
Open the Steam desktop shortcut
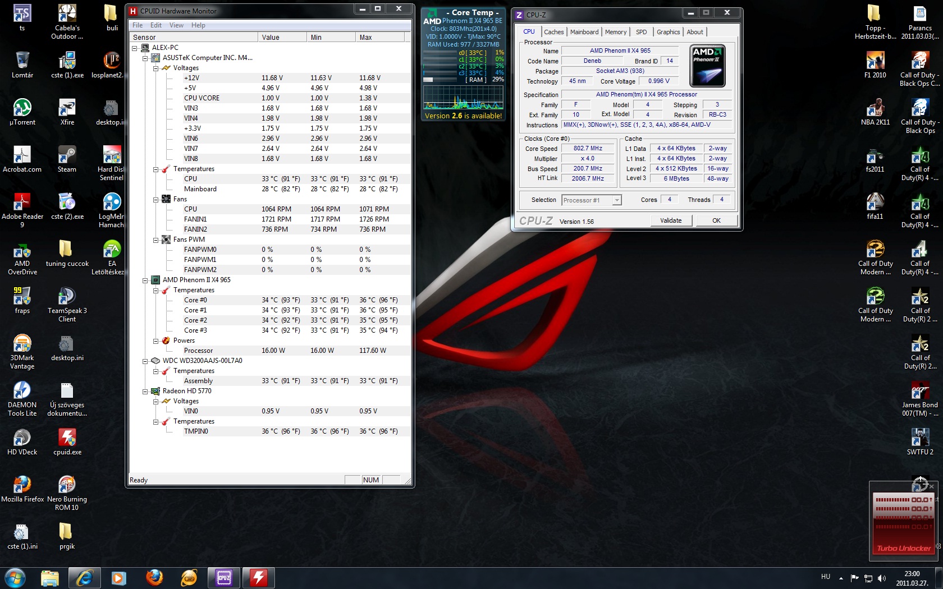(x=67, y=159)
